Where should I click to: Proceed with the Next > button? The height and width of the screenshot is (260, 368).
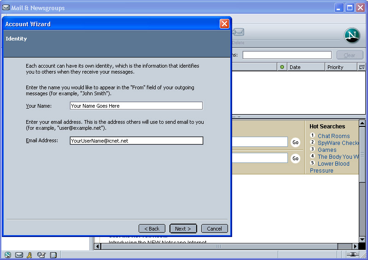[183, 229]
